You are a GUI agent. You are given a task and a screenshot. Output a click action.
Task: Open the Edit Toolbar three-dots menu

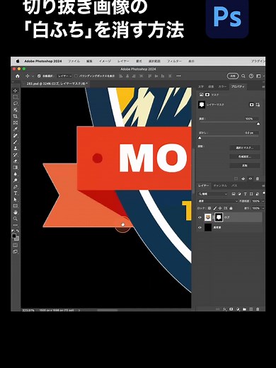16,225
